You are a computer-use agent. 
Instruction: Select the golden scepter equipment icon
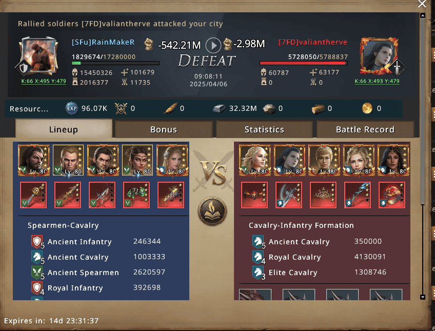point(33,195)
